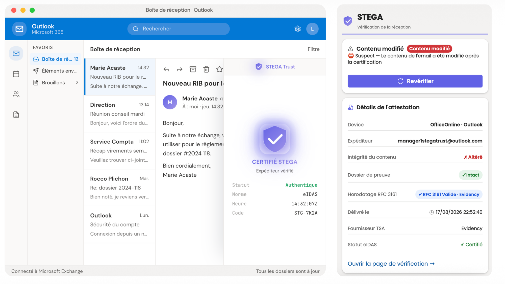
Task: Open the Outlook Sécurité du compte email
Action: pos(120,225)
